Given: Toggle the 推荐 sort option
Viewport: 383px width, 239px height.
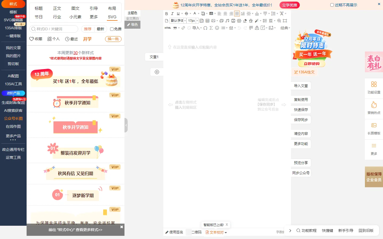Looking at the screenshot, I should [88, 29].
